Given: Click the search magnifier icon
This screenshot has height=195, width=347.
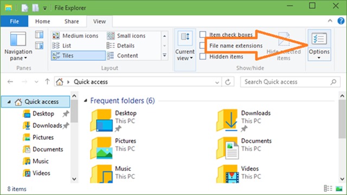Looking at the screenshot, I should click(333, 82).
